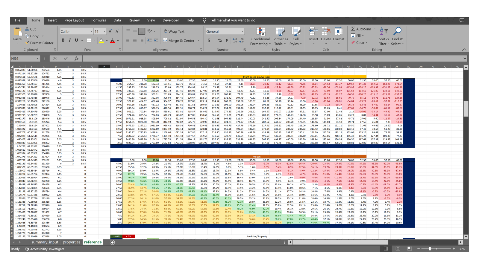Open Find & Select menu

click(398, 36)
